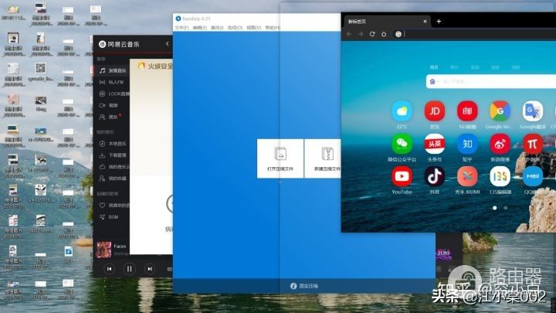
Task: Open 发现音乐 in NetEase Cloud Music sidebar
Action: 113,70
